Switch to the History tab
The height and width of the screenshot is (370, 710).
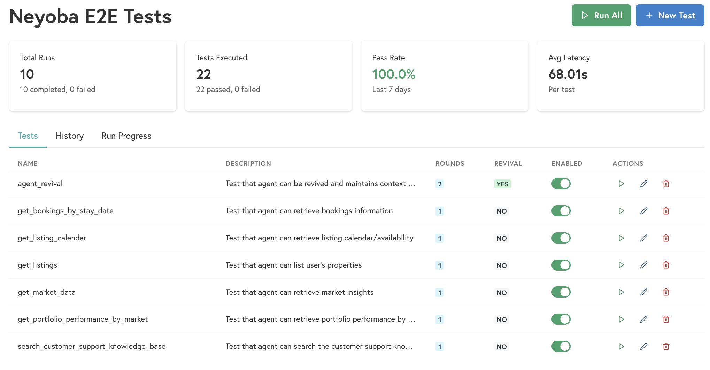(x=69, y=136)
